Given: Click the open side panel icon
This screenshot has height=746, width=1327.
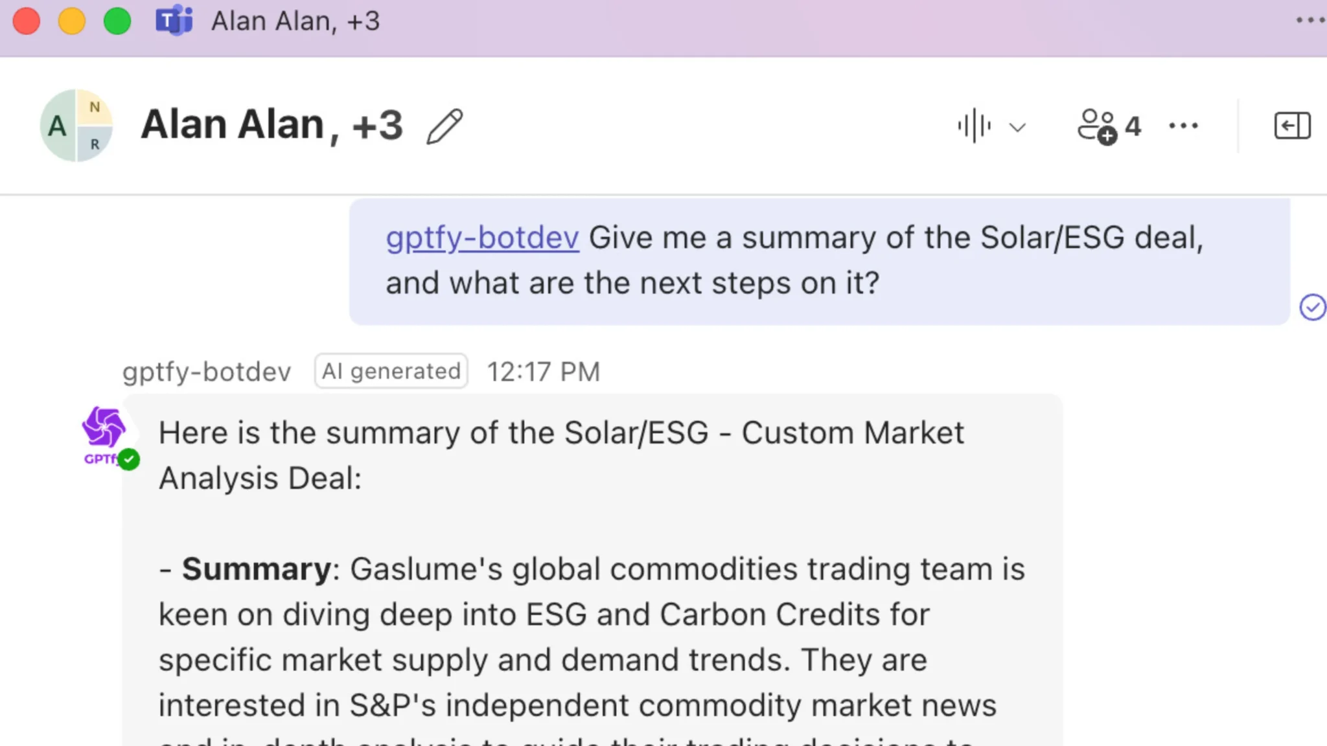Looking at the screenshot, I should click(1292, 126).
